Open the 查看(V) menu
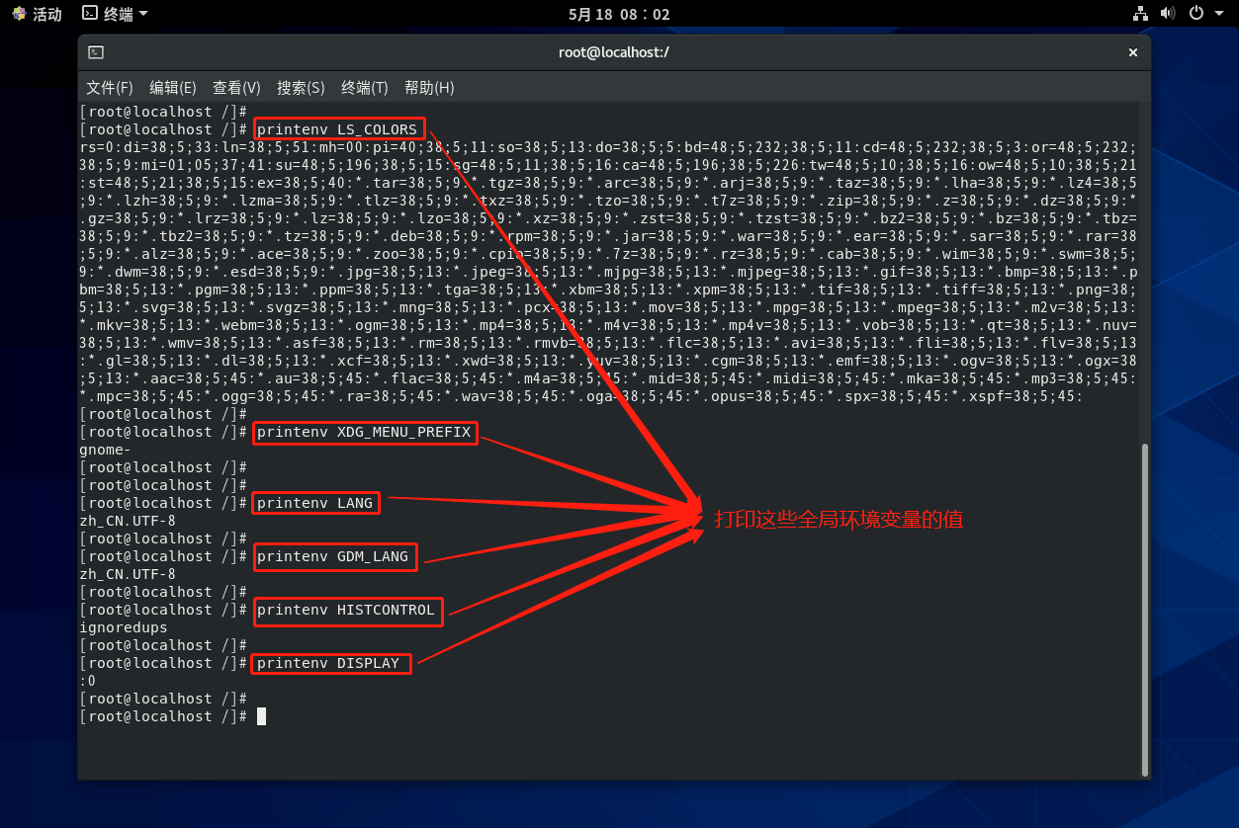The height and width of the screenshot is (828, 1239). (236, 88)
